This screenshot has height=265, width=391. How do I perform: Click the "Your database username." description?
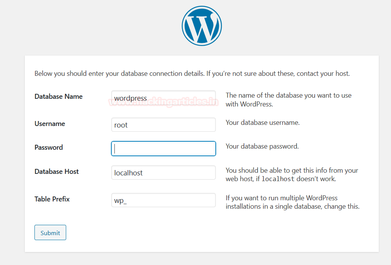[262, 123]
